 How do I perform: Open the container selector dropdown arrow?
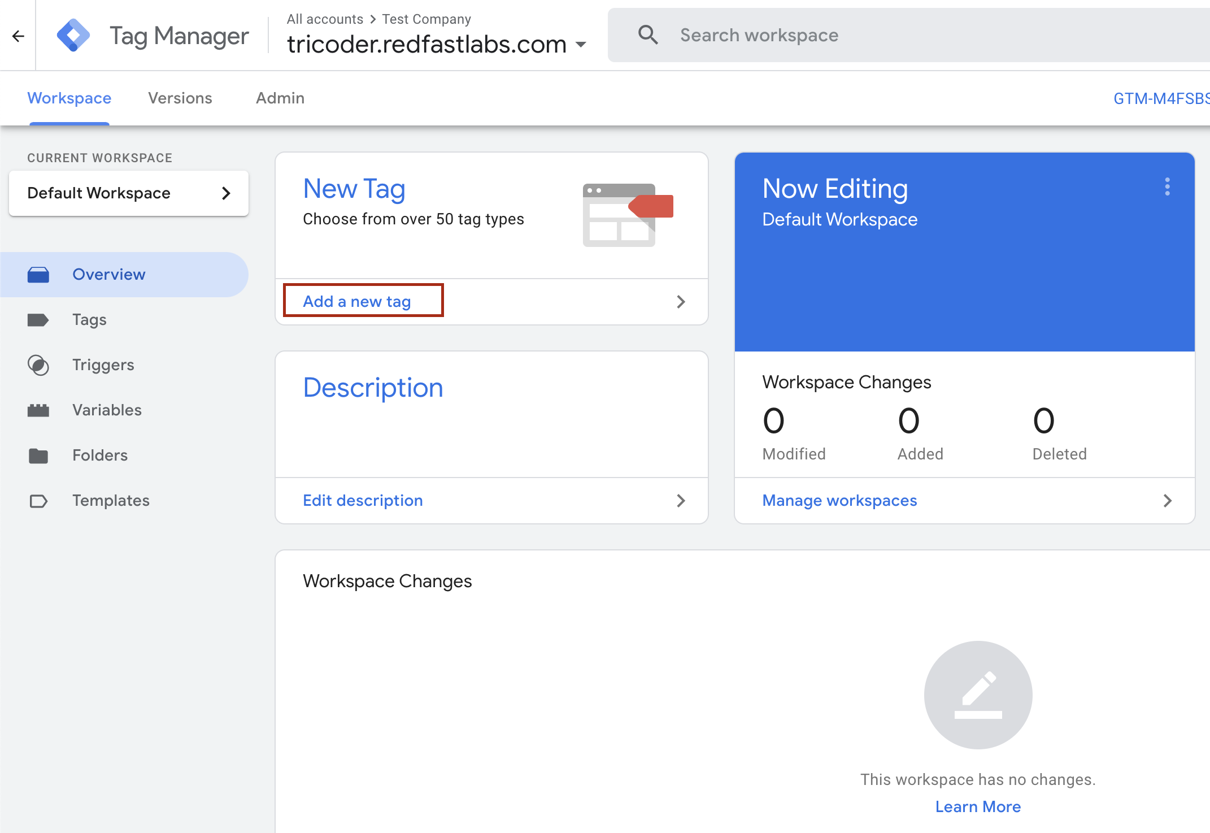pyautogui.click(x=581, y=44)
